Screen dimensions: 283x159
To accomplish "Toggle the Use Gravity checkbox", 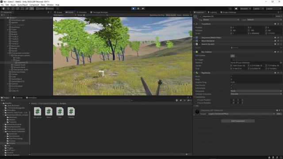I will 231,85.
